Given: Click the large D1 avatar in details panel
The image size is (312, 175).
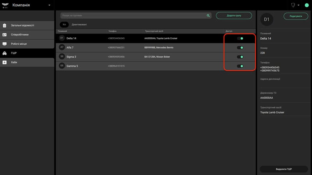Looking at the screenshot, I should (x=267, y=19).
